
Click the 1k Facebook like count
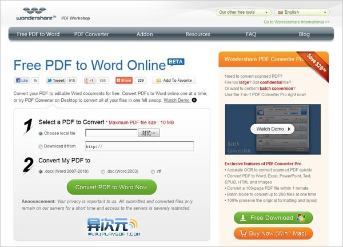click(x=35, y=81)
